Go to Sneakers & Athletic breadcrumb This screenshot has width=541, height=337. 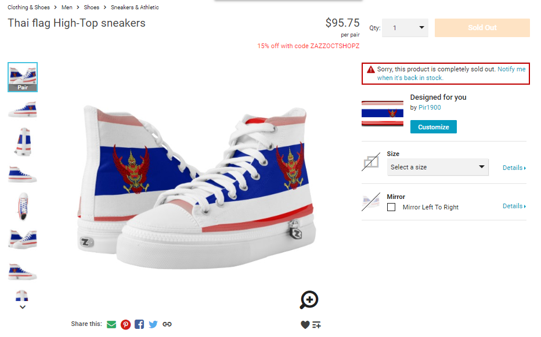point(135,7)
